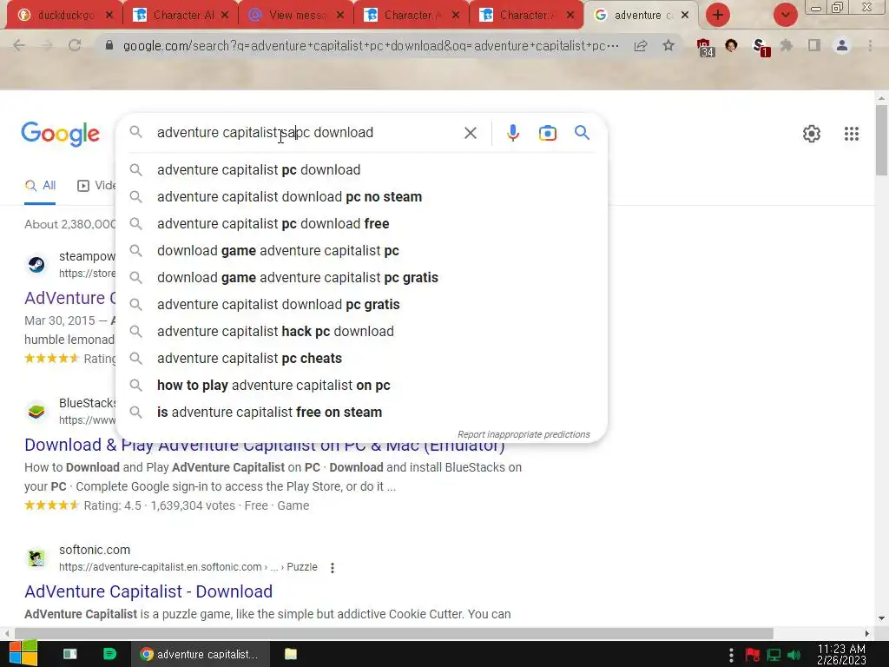
Task: Select suggestion adventure capitalist pc cheats
Action: 361,359
